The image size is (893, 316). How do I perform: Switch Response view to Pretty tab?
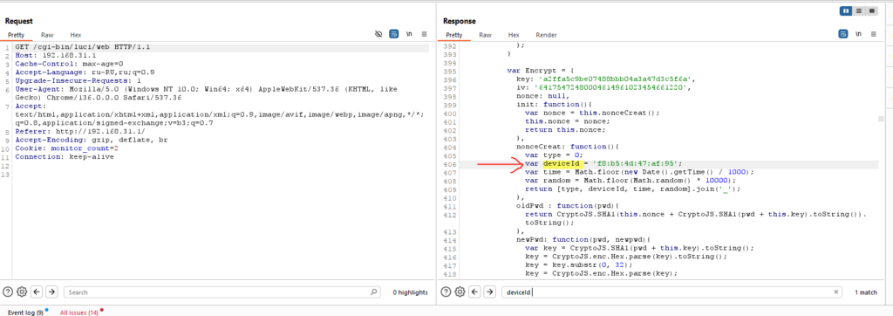[x=453, y=35]
